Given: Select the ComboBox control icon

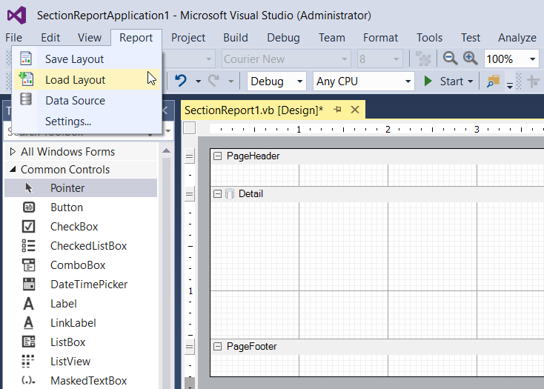Looking at the screenshot, I should [28, 265].
